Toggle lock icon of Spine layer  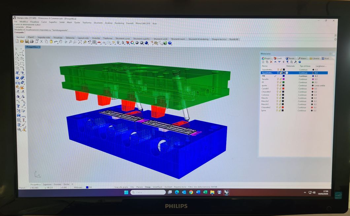coord(280,110)
